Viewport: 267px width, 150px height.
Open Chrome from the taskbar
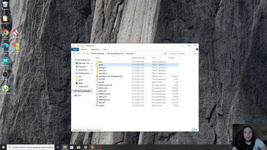85,147
